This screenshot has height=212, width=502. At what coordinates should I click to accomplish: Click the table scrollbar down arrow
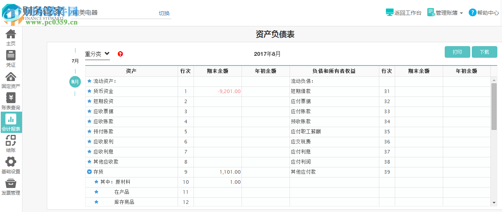click(x=494, y=203)
